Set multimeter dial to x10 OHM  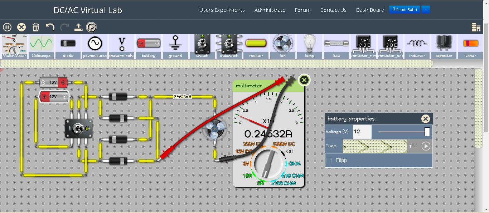(x=292, y=176)
